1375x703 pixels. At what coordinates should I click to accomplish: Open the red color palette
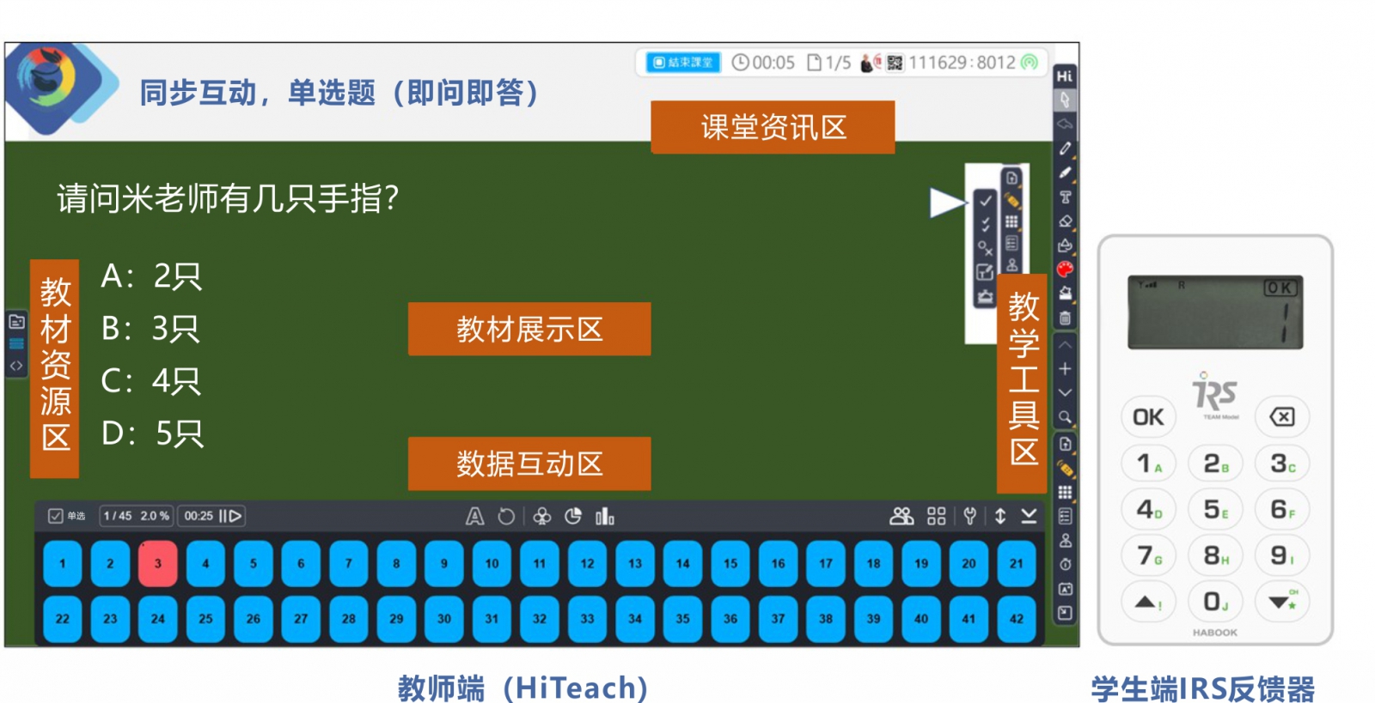click(1065, 270)
